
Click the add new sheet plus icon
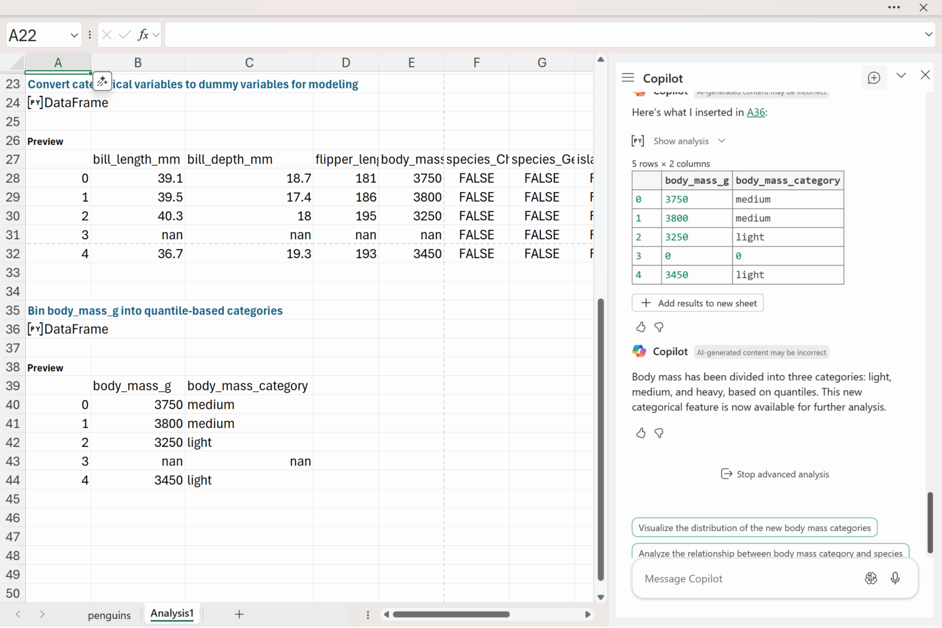point(239,614)
